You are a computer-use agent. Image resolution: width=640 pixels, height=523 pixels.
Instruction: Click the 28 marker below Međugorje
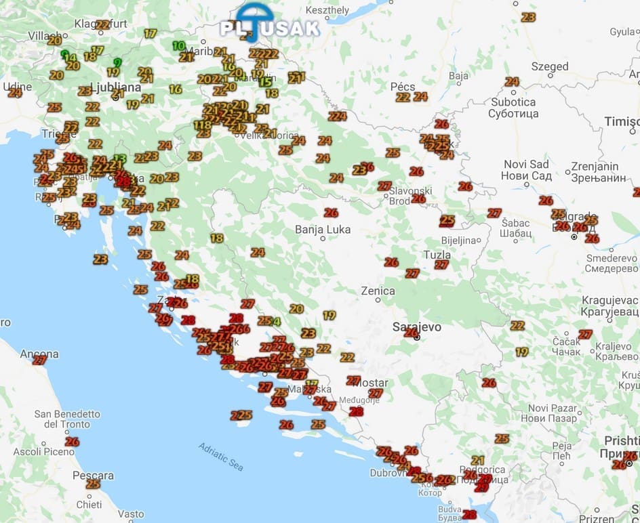[356, 411]
